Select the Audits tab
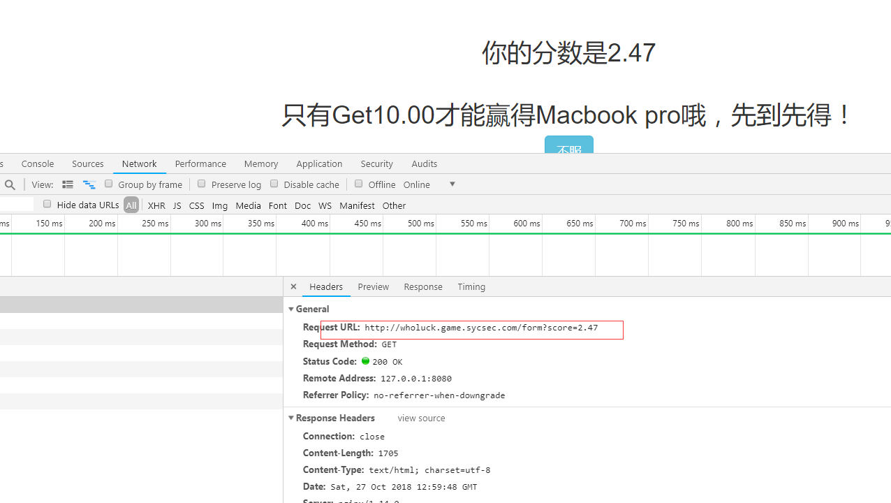 425,163
